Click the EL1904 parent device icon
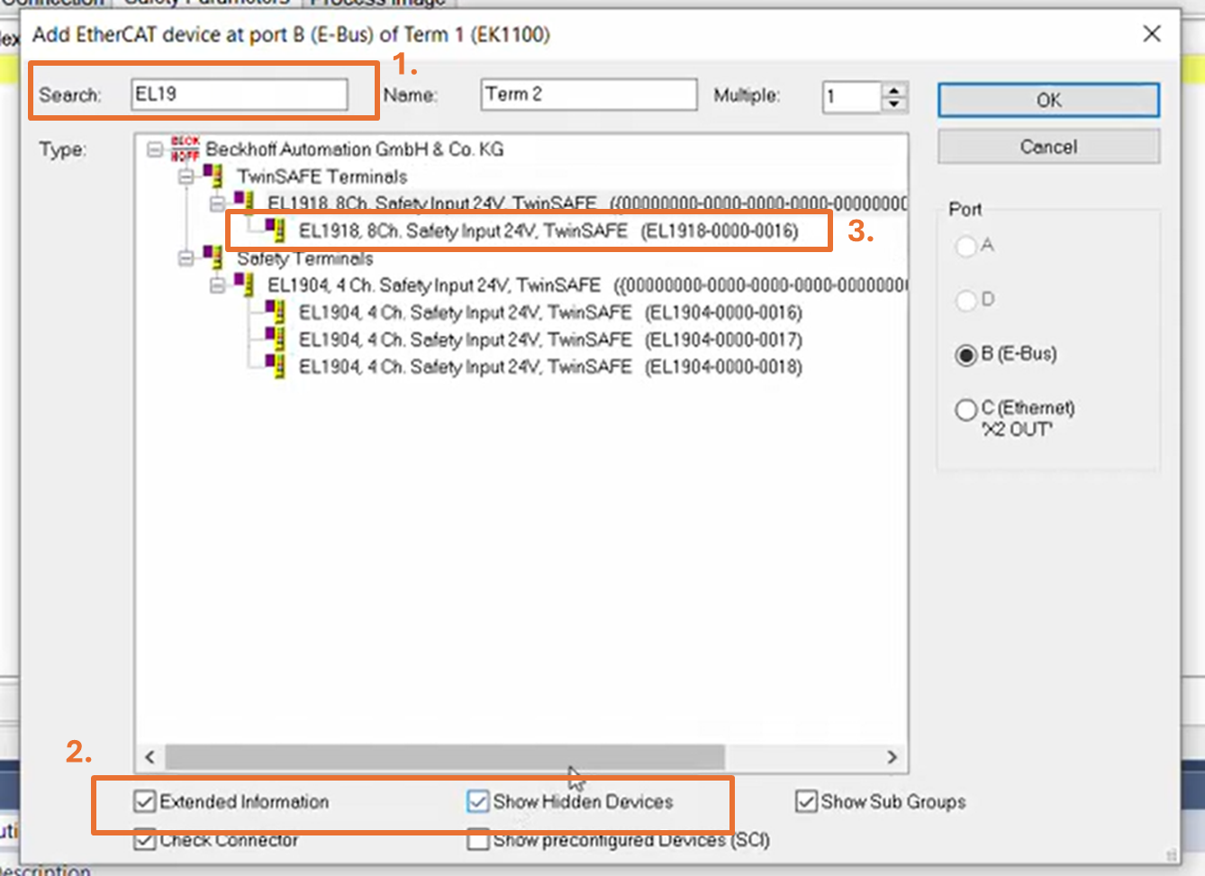Image resolution: width=1205 pixels, height=876 pixels. (244, 284)
